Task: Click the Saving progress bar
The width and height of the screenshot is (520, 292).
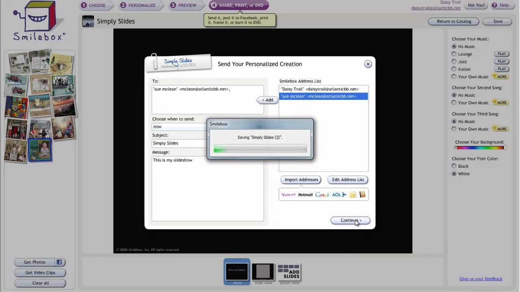Action: pos(260,149)
